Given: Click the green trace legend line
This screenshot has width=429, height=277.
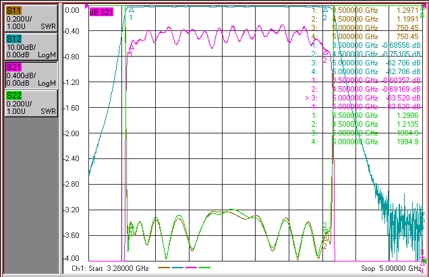Looking at the screenshot, I should [x=204, y=268].
